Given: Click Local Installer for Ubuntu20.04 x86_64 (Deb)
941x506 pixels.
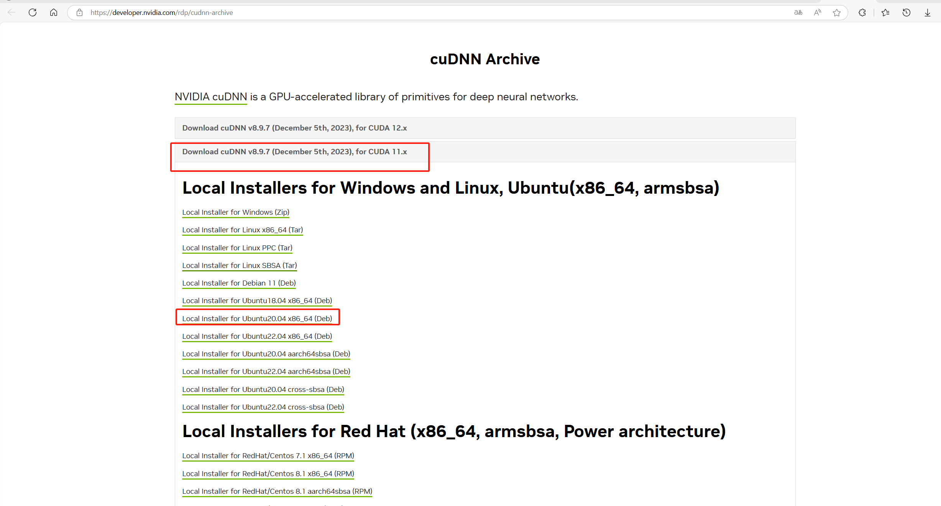Looking at the screenshot, I should click(257, 318).
